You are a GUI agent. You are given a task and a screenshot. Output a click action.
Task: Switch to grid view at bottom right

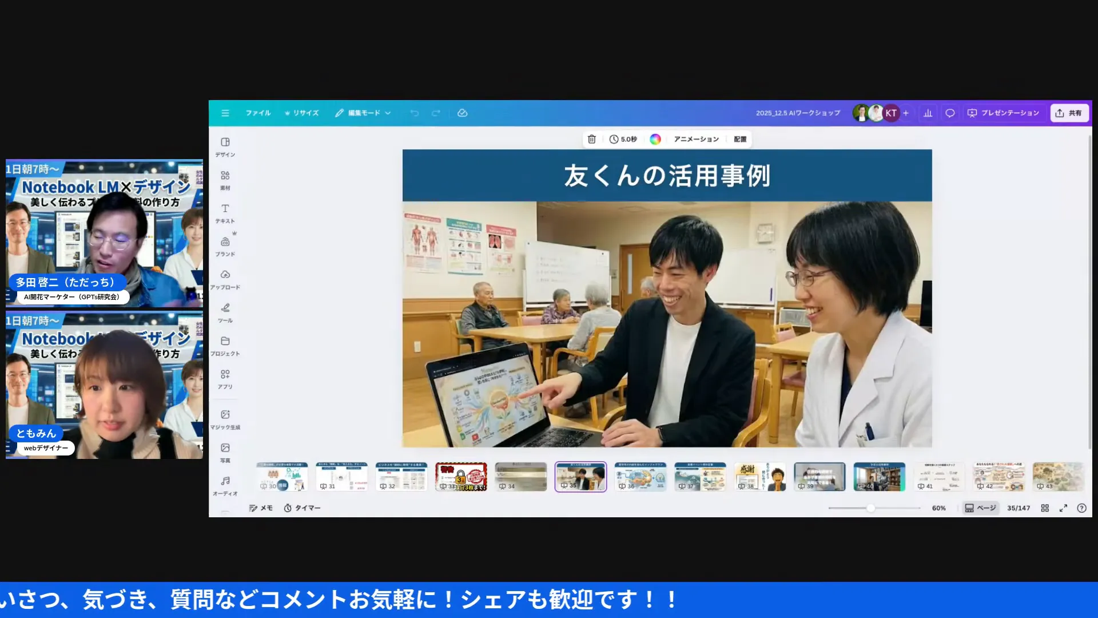coord(1045,508)
